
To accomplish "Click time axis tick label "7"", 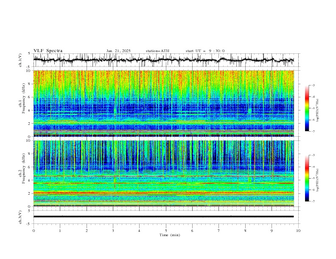I will (219, 231).
